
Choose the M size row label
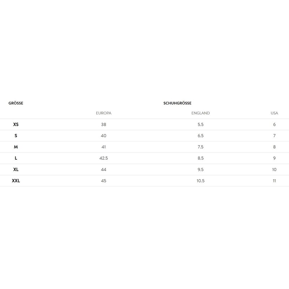(x=16, y=147)
